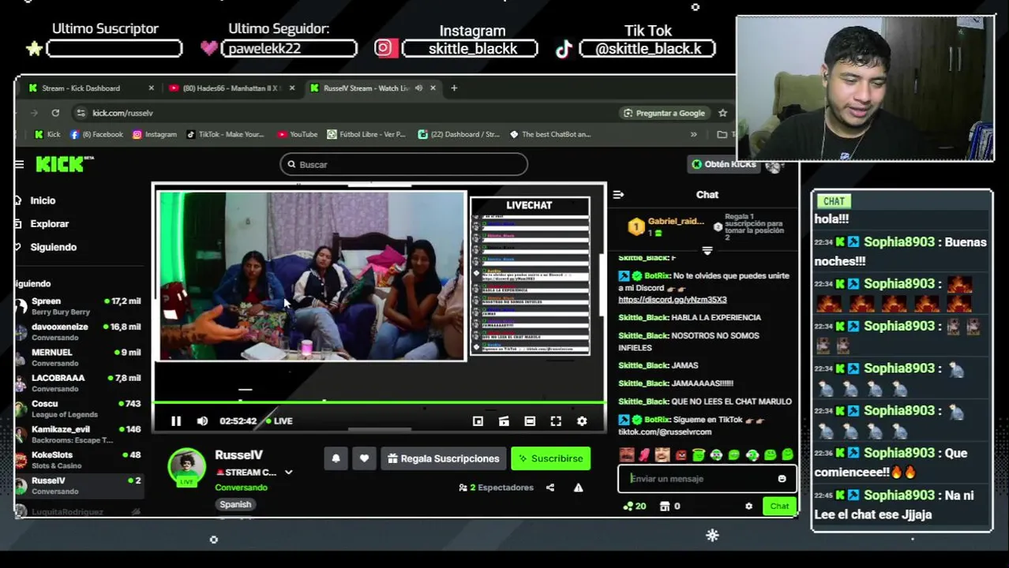Share the RusselV stream
The height and width of the screenshot is (568, 1009).
[x=550, y=488]
